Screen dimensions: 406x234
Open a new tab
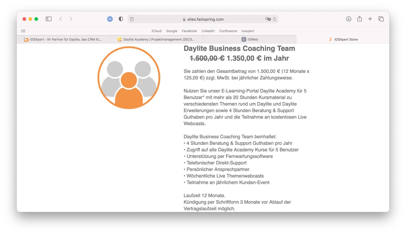370,19
